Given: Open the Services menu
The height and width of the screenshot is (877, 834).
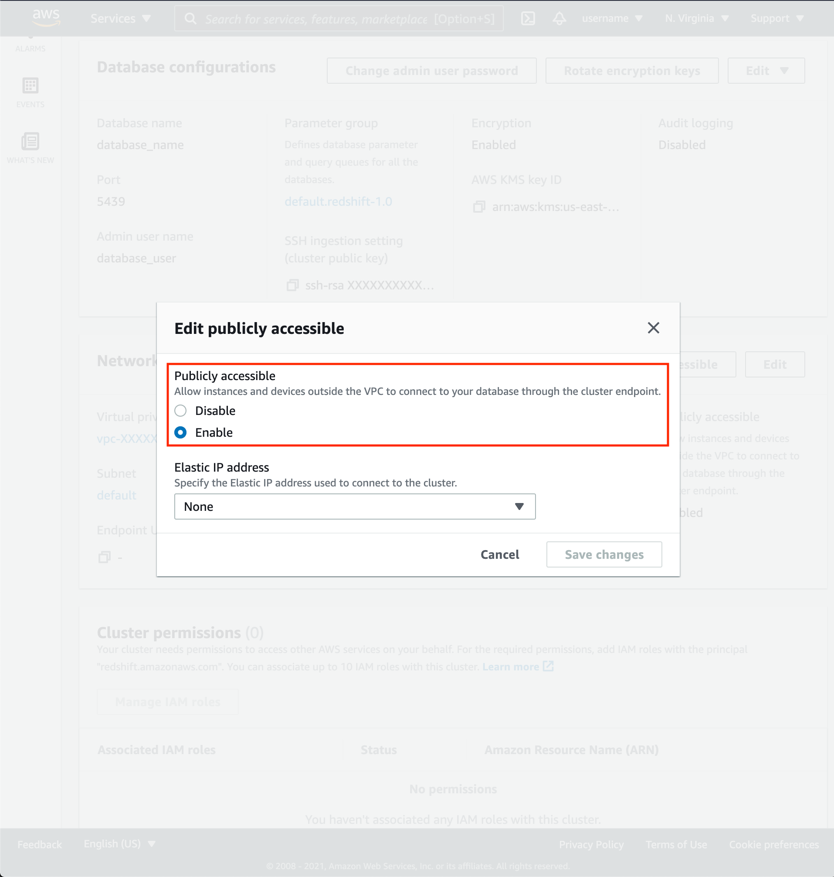Looking at the screenshot, I should pyautogui.click(x=120, y=19).
